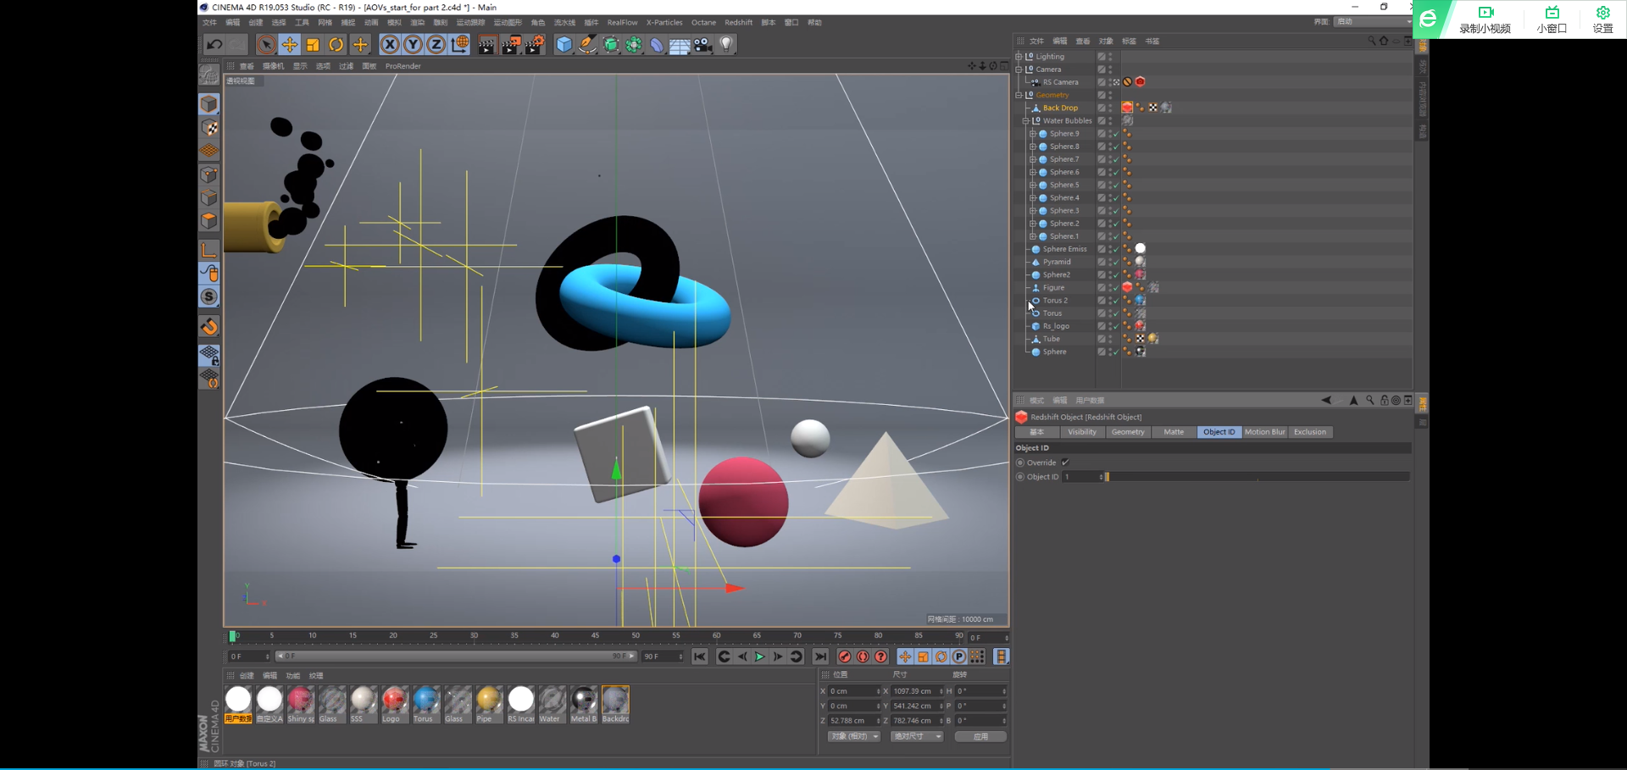Select the Figure object in tree
Image resolution: width=1627 pixels, height=770 pixels.
pos(1053,288)
